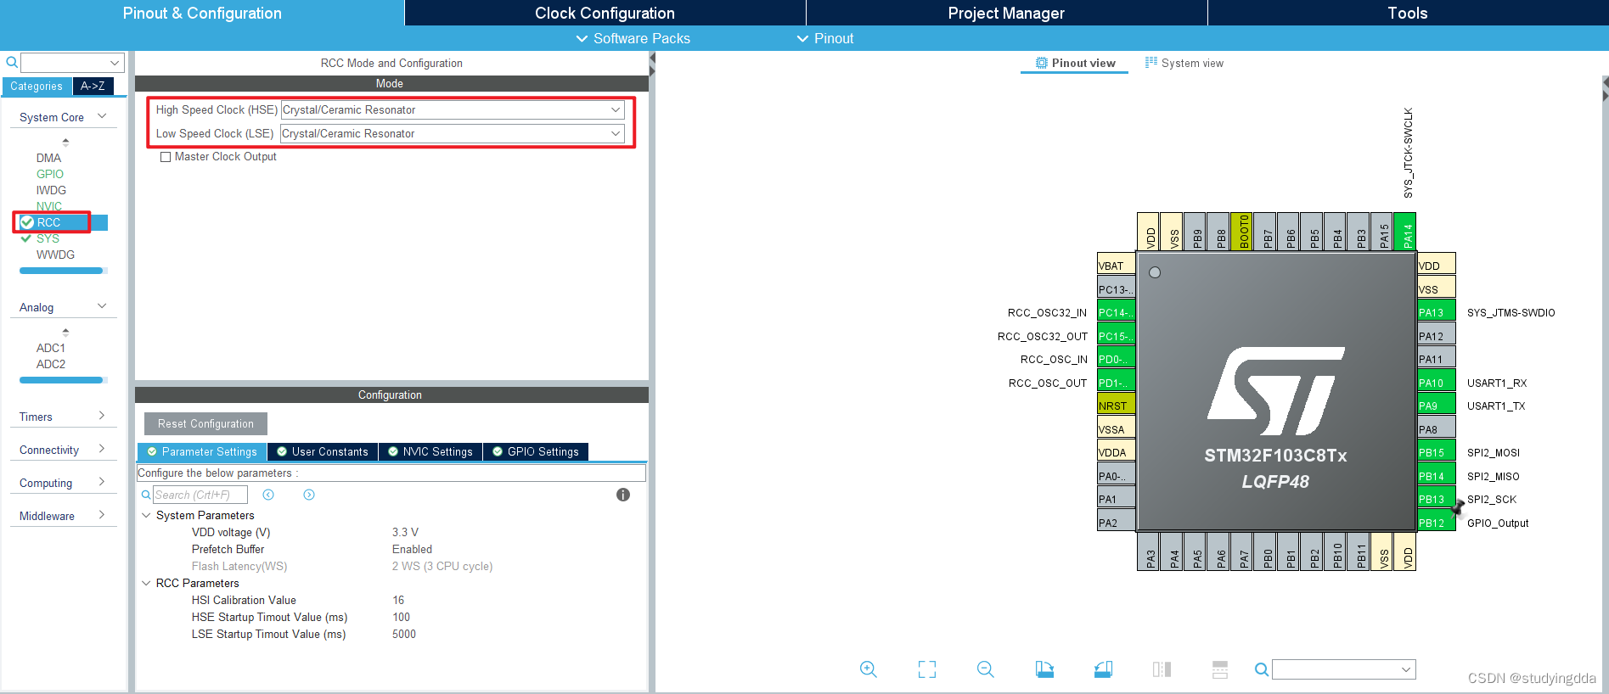The width and height of the screenshot is (1609, 694).
Task: Click the horizontal flip view icon
Action: 1162,669
